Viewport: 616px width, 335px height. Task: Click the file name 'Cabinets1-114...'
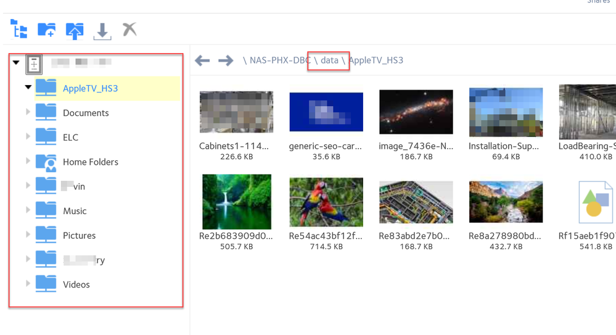pos(234,146)
